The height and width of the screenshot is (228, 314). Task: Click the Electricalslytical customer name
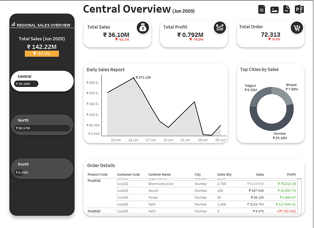pyautogui.click(x=161, y=184)
